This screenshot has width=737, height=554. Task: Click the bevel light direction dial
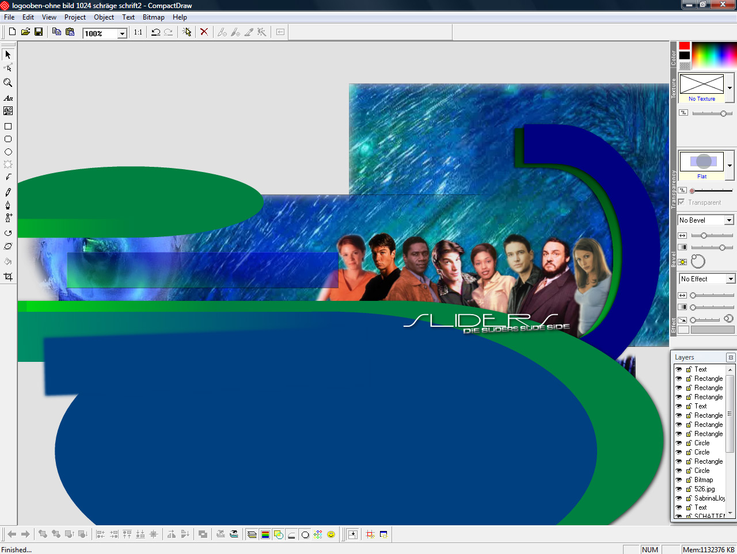pos(698,262)
